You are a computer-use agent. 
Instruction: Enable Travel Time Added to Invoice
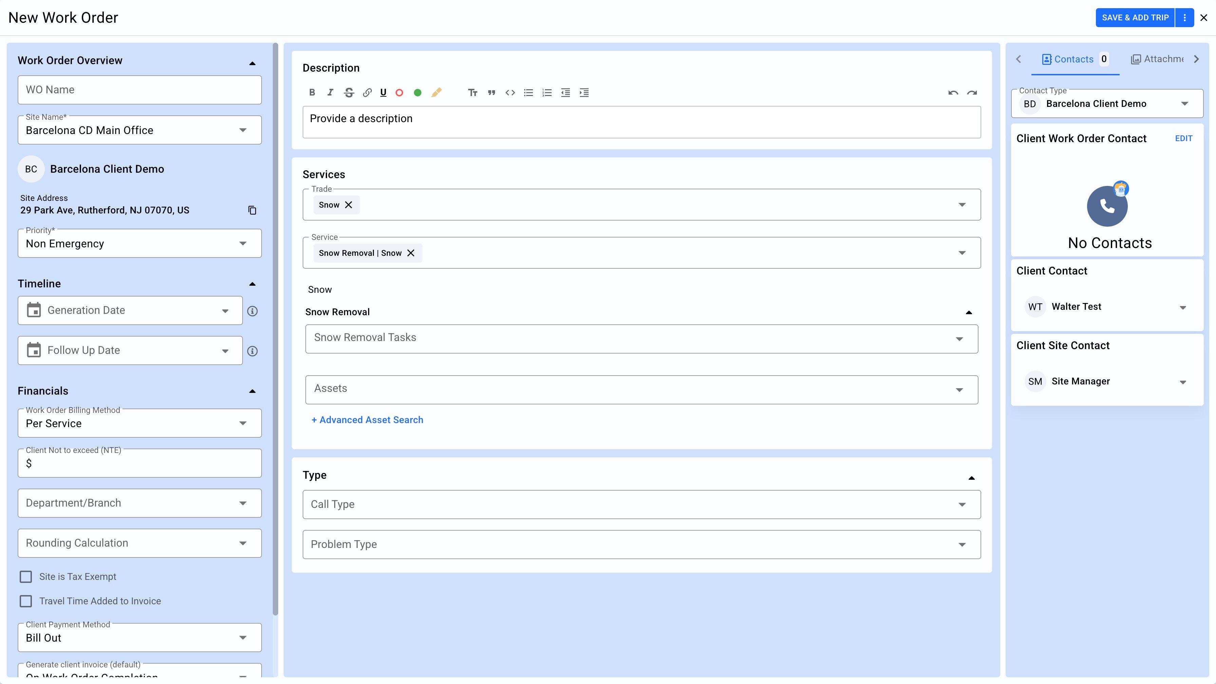pyautogui.click(x=26, y=601)
